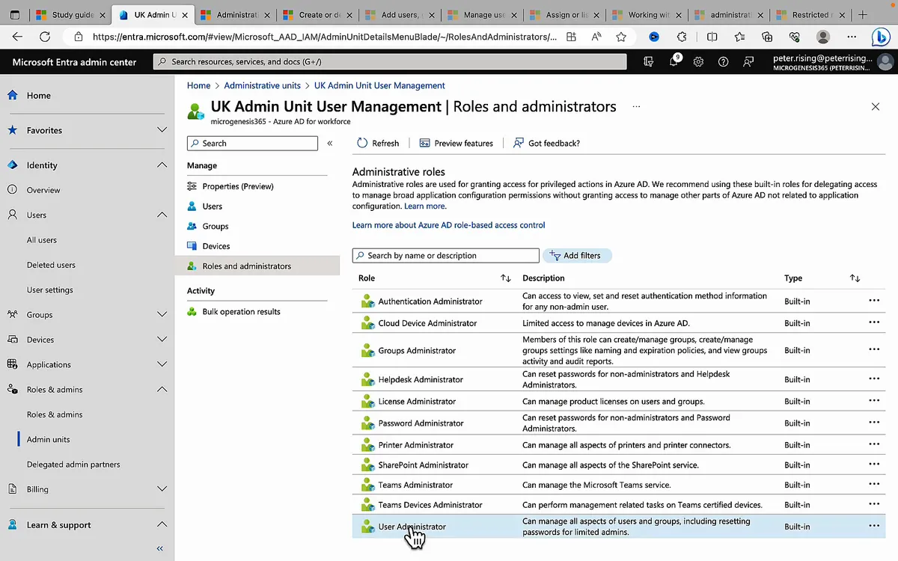Expand the Groups section chevron
The image size is (898, 561).
coord(162,315)
